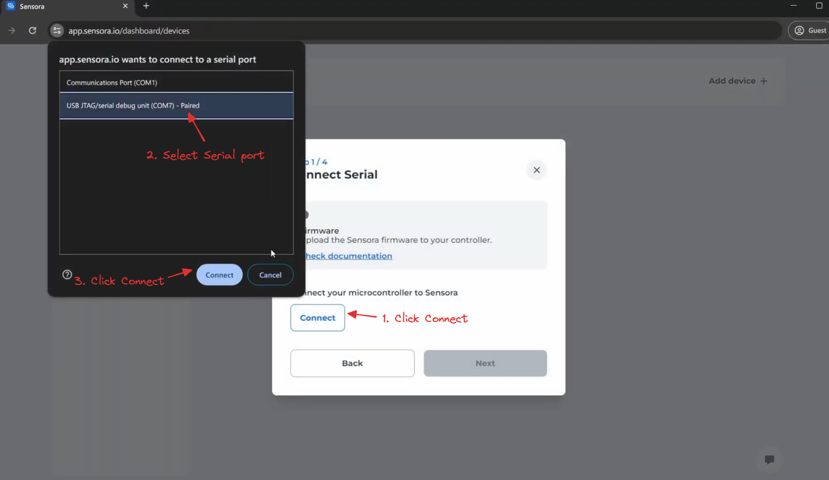Click the plus icon beside Add device
The width and height of the screenshot is (829, 480).
(x=764, y=81)
